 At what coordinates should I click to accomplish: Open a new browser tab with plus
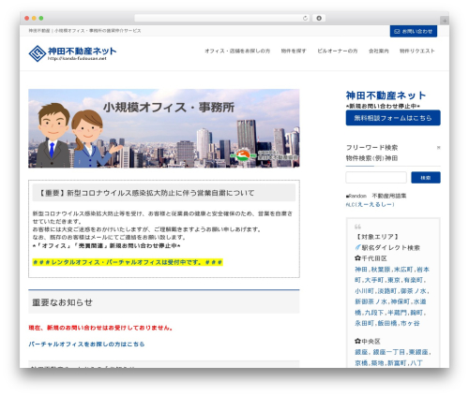pos(445,21)
